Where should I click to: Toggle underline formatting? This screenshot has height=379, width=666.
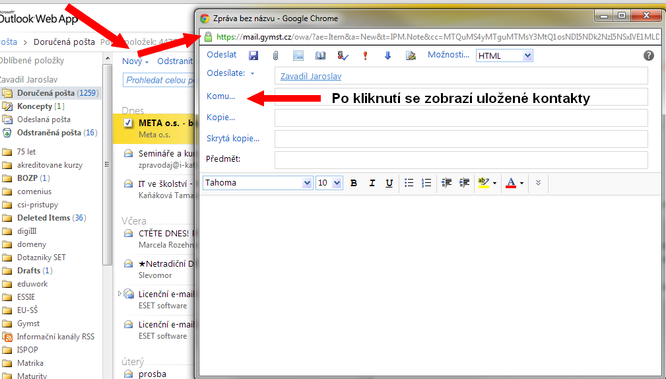[389, 183]
